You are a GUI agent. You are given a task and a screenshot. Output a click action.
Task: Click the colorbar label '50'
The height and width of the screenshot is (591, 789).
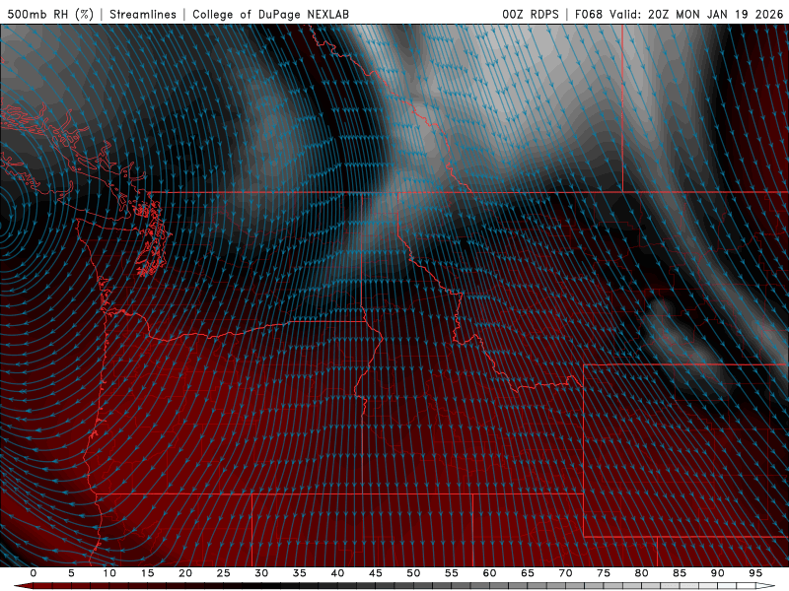413,573
